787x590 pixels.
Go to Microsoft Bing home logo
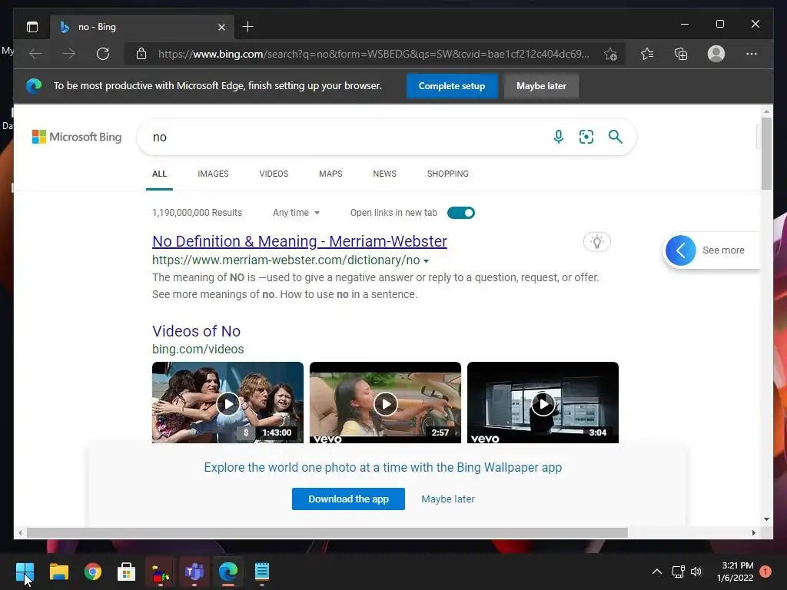(77, 137)
